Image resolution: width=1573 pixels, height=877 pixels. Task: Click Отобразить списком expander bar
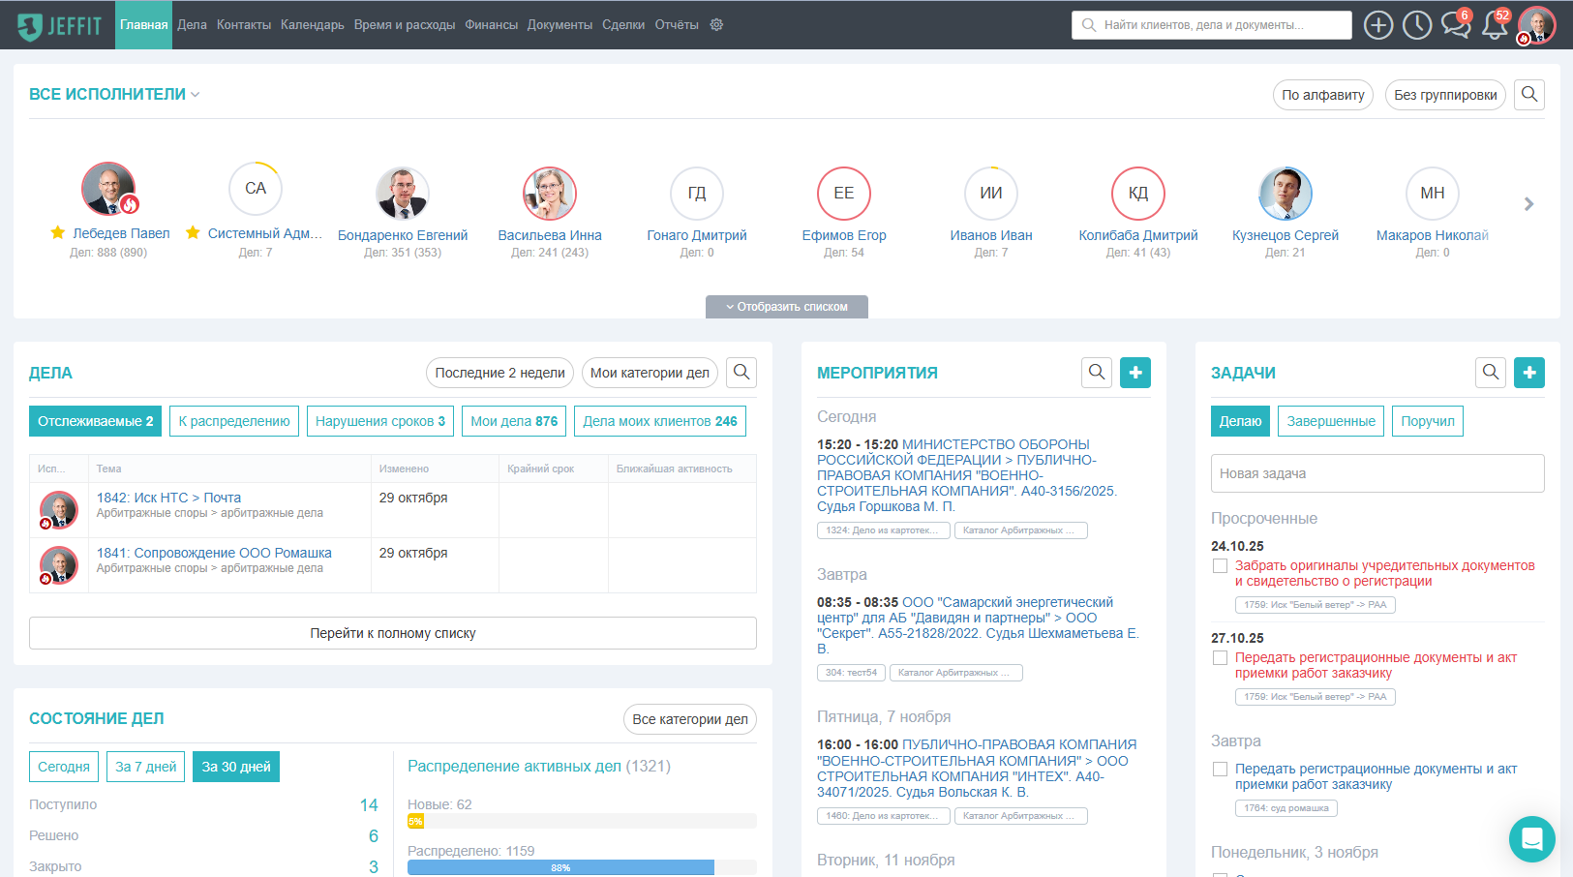point(786,307)
